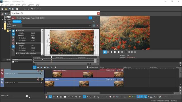Collapse the Position property group
The height and width of the screenshot is (102, 182).
coord(16,31)
